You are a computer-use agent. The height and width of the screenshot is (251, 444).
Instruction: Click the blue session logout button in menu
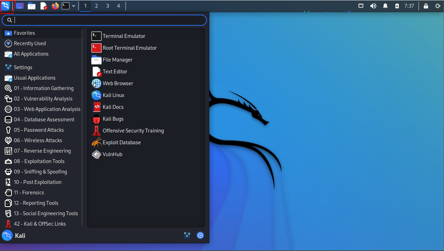click(200, 235)
